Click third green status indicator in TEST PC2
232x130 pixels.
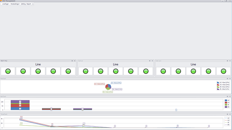point(38,71)
